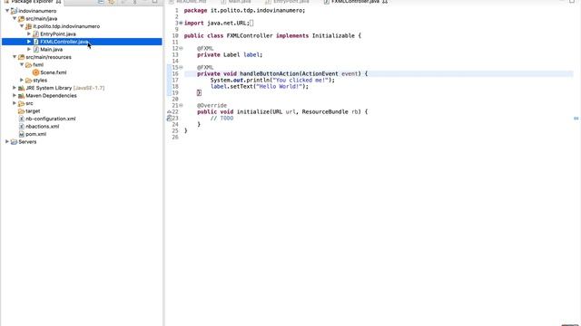This screenshot has height=326, width=581.
Task: Click the folded import java.net.URL line
Action: [x=219, y=23]
